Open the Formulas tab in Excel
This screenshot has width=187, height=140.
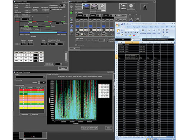click(x=145, y=27)
